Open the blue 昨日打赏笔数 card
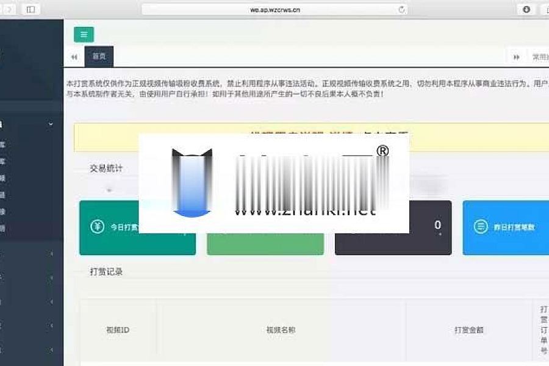 point(506,228)
